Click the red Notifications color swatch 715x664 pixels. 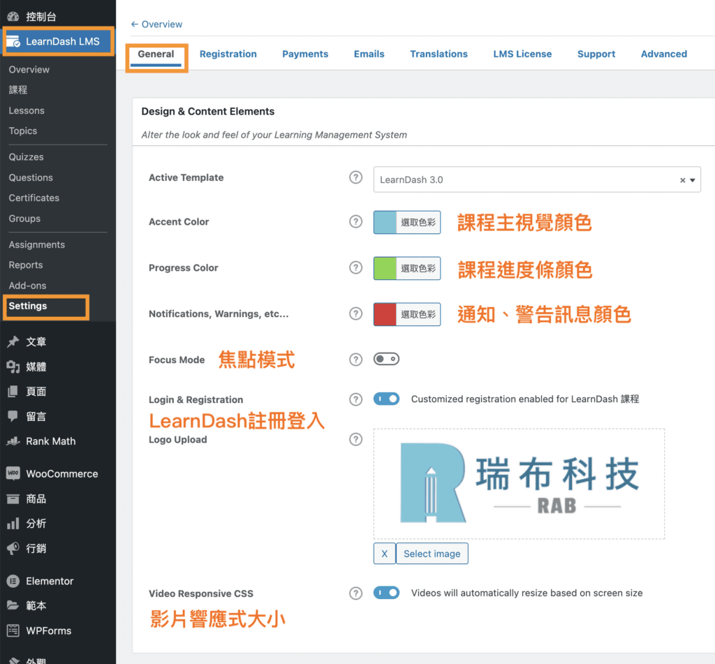point(385,314)
